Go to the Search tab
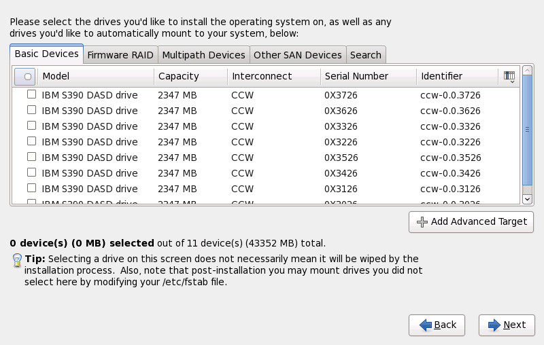Viewport: 544px width, 345px height. coord(366,55)
